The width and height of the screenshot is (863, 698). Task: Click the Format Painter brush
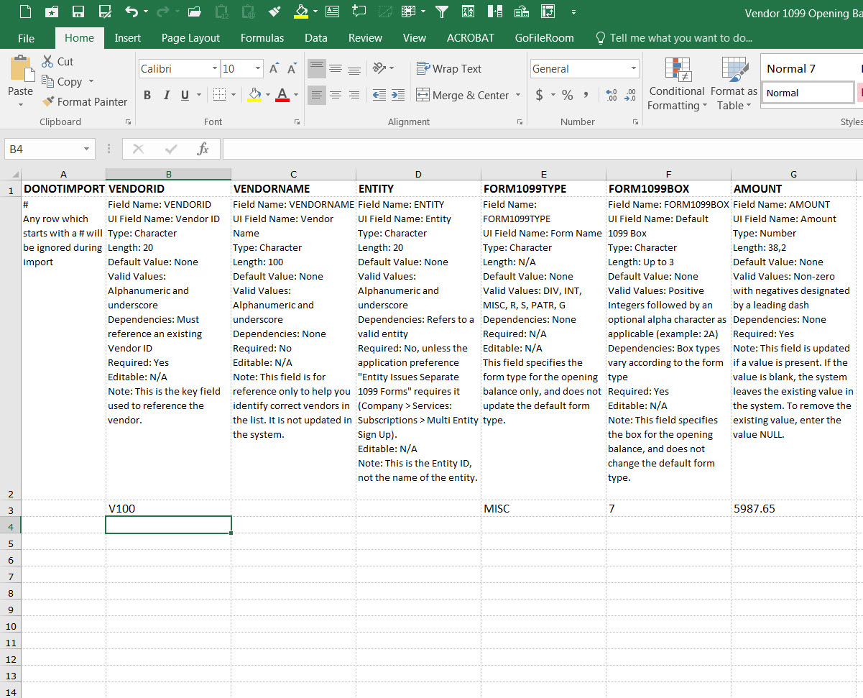click(84, 102)
